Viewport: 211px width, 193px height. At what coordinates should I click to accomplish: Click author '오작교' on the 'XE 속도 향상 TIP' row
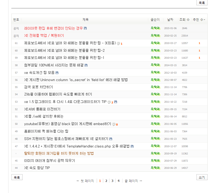(155, 168)
